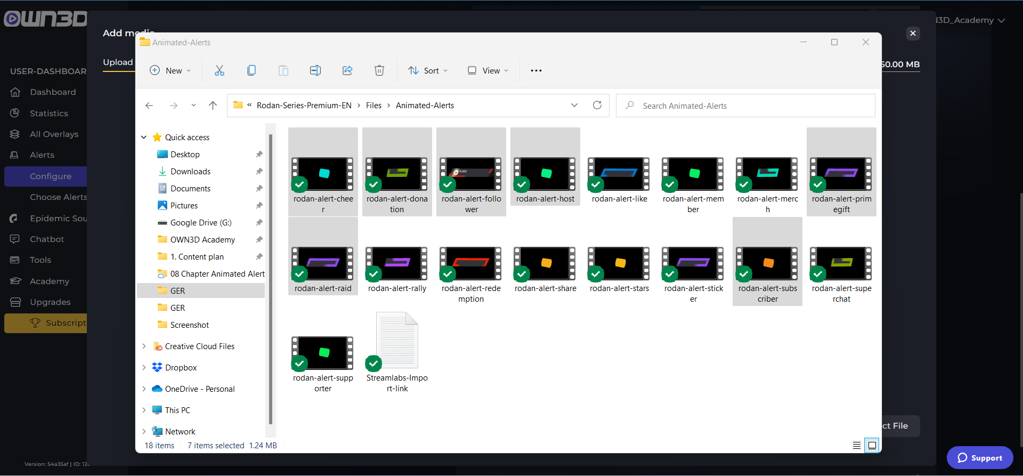Open the Sort dropdown
This screenshot has height=476, width=1023.
[428, 70]
